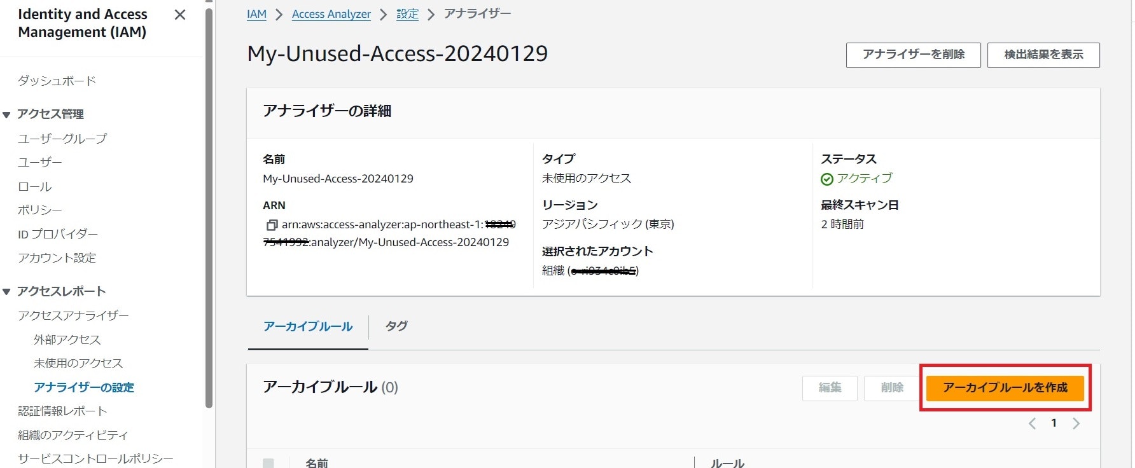This screenshot has width=1135, height=468.
Task: Open ユーザー in sidebar
Action: coord(39,162)
